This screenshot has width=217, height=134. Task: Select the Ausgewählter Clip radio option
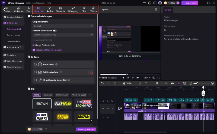33,40
